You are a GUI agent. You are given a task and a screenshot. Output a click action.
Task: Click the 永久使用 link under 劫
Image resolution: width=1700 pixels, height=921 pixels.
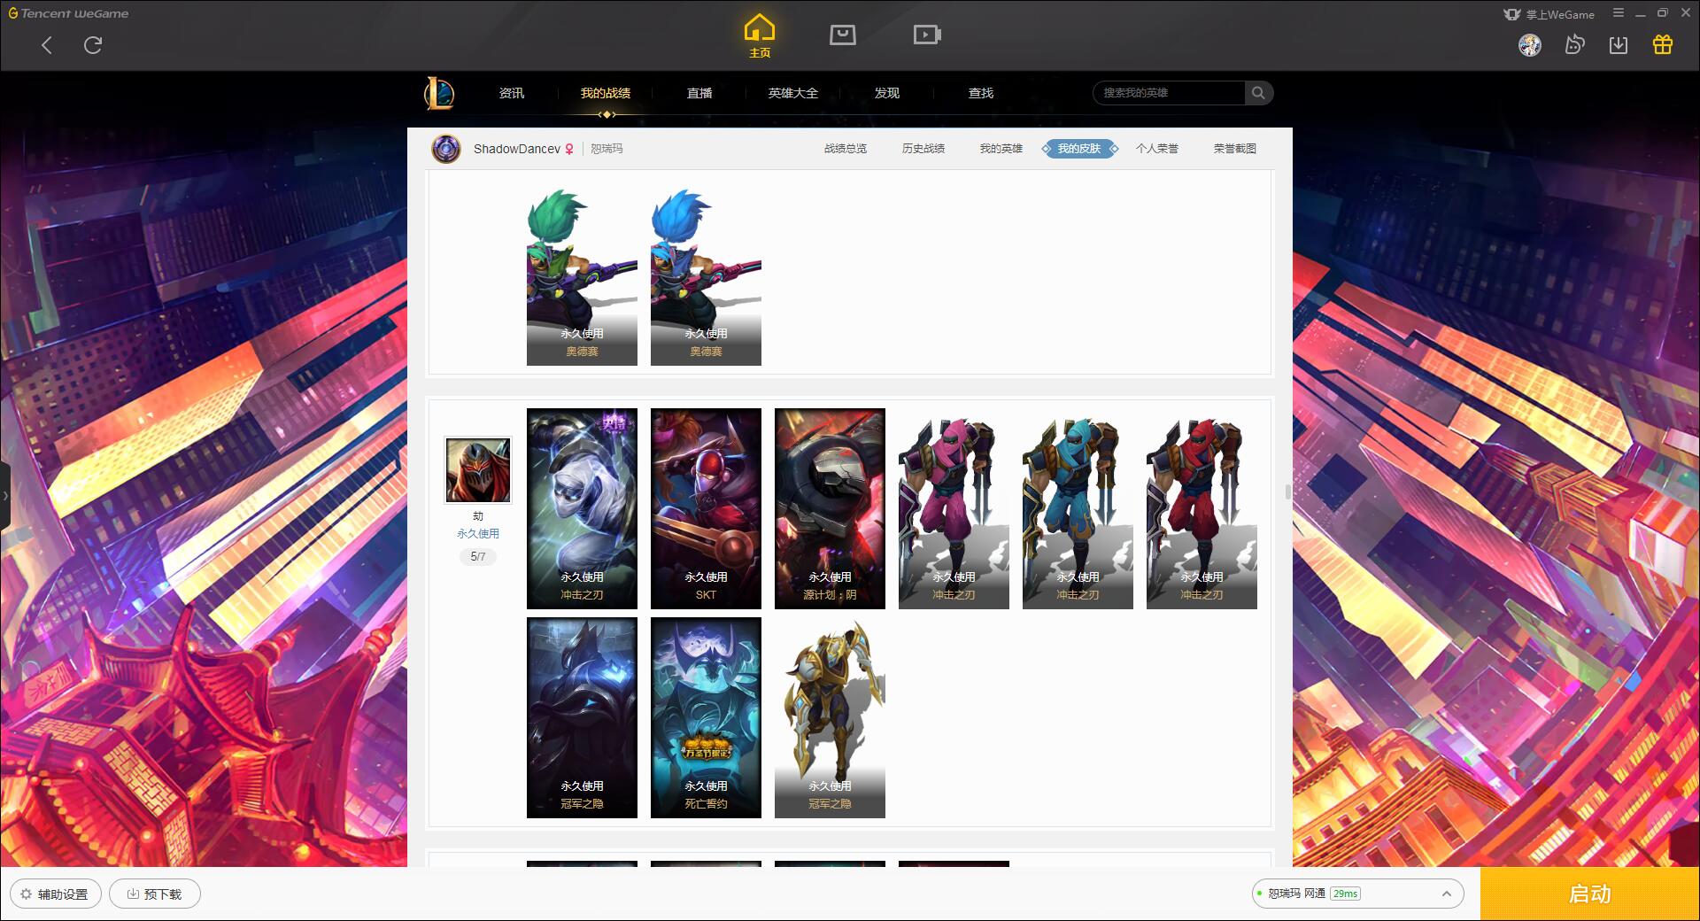click(478, 534)
